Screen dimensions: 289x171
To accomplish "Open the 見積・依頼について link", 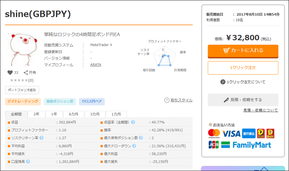I will pyautogui.click(x=260, y=110).
